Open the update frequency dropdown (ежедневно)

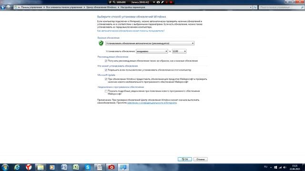[152, 51]
